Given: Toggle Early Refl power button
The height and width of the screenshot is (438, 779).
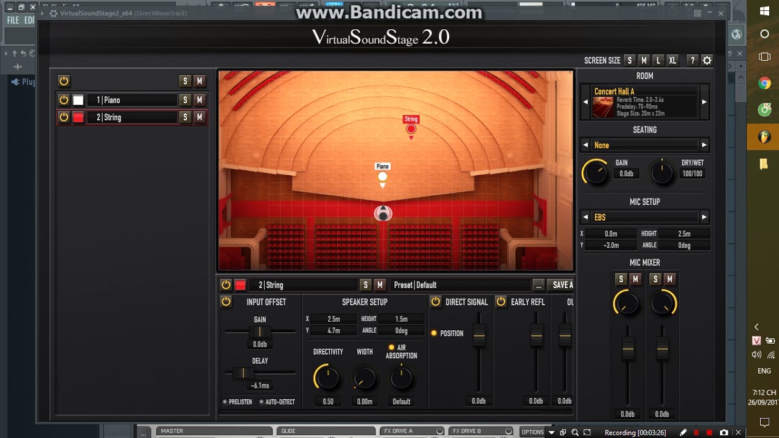Looking at the screenshot, I should point(501,302).
